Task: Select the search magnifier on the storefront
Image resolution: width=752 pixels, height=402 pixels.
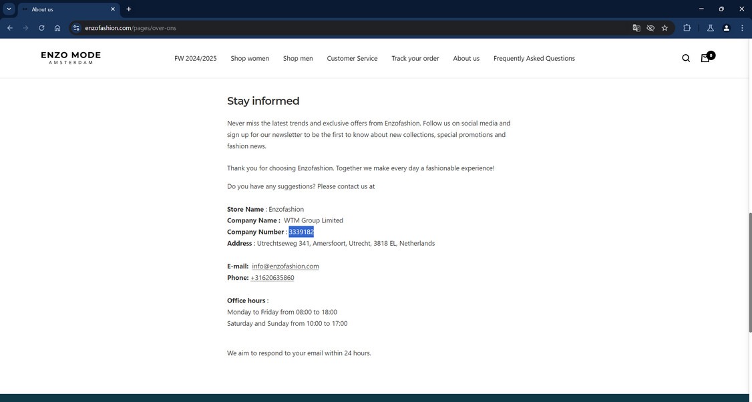Action: click(685, 58)
